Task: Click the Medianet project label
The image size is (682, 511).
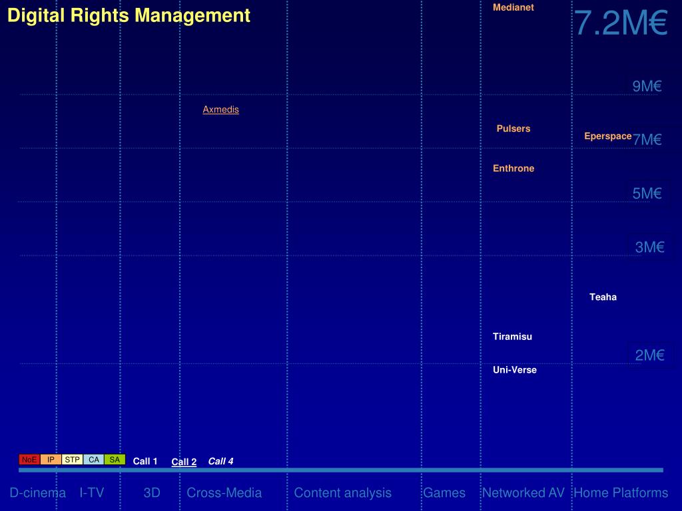Action: coord(513,7)
